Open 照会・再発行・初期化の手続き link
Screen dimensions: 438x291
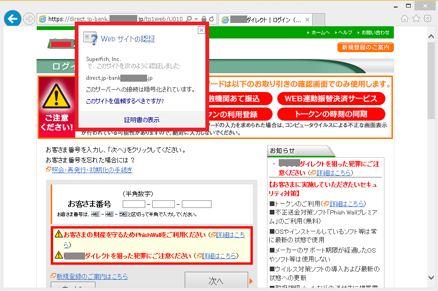tap(92, 170)
